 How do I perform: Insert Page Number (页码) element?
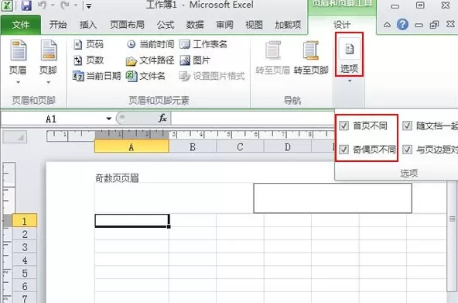pyautogui.click(x=88, y=44)
